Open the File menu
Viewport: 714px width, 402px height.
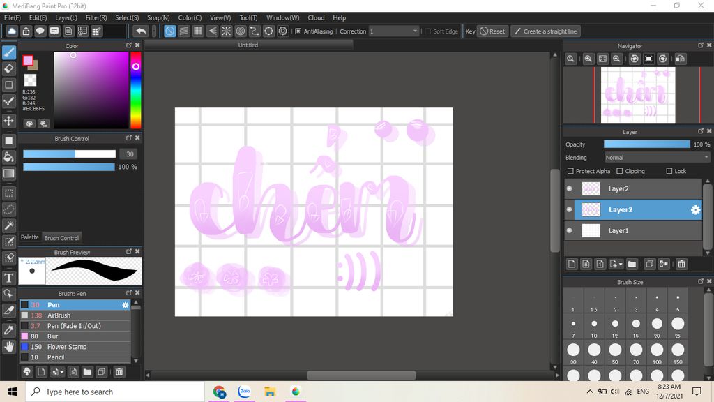[13, 17]
